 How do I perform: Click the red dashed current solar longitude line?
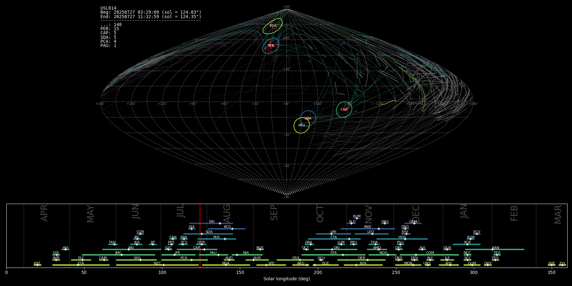coord(200,235)
